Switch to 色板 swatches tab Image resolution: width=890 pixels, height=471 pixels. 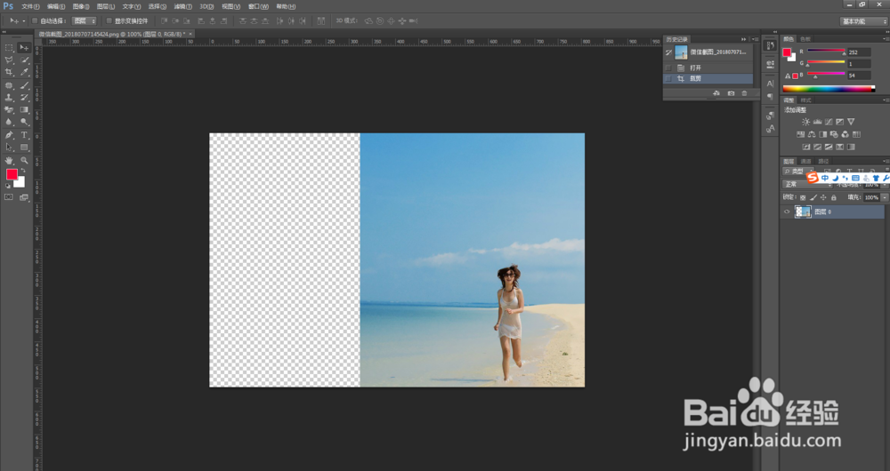click(x=805, y=39)
